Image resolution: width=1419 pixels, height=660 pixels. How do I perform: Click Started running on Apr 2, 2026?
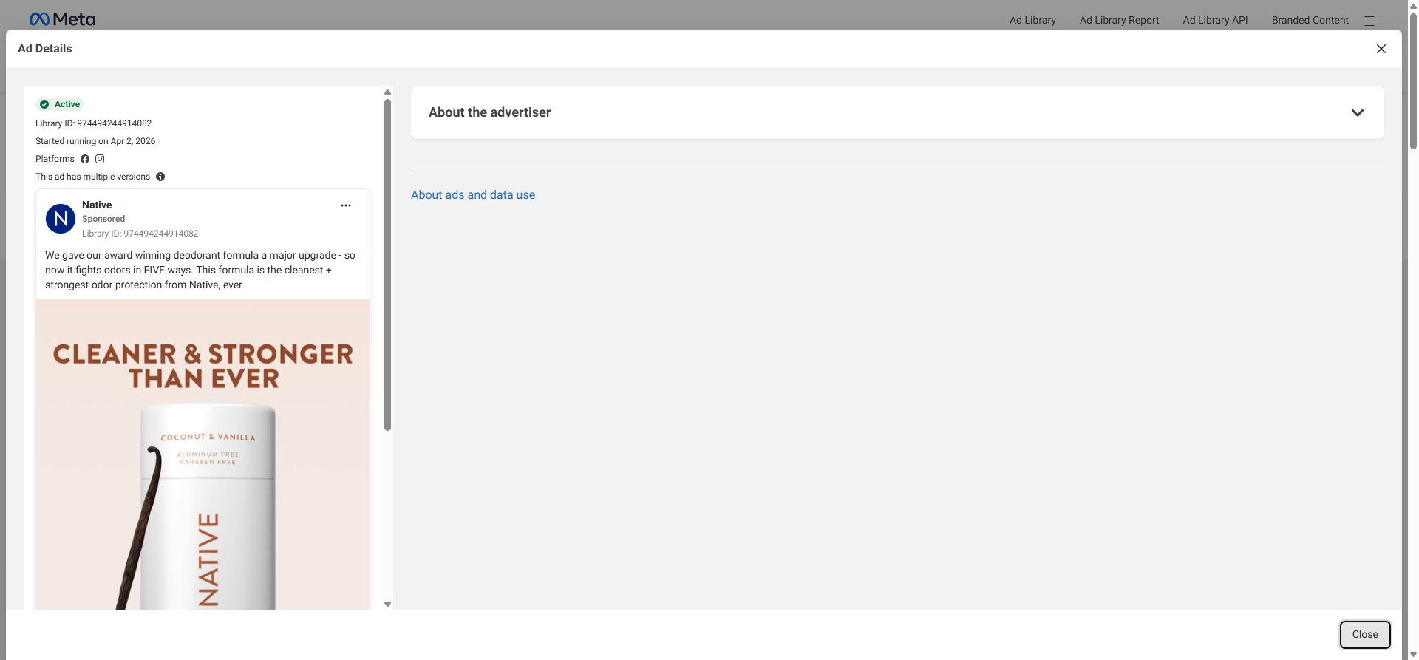coord(95,141)
